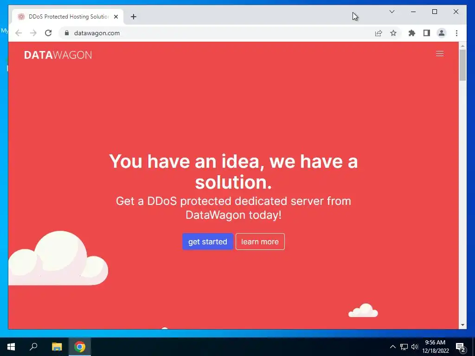Open Windows taskbar search
Screen dimensions: 475x356
point(33,347)
